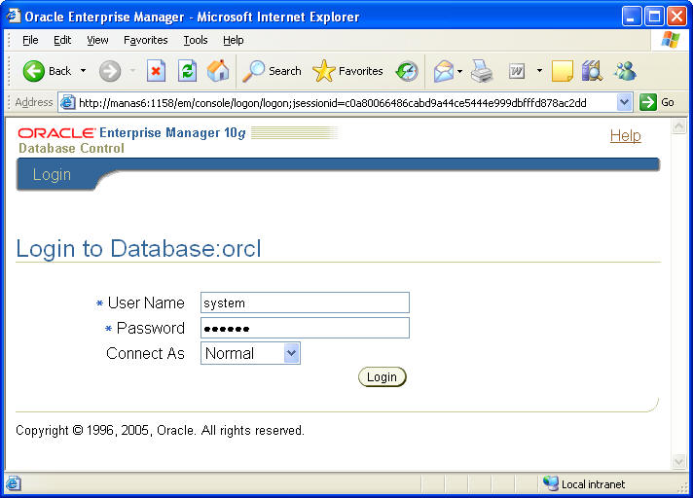
Task: Open the Tools menu
Action: point(196,40)
